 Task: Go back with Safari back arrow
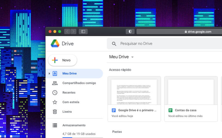click(x=67, y=32)
